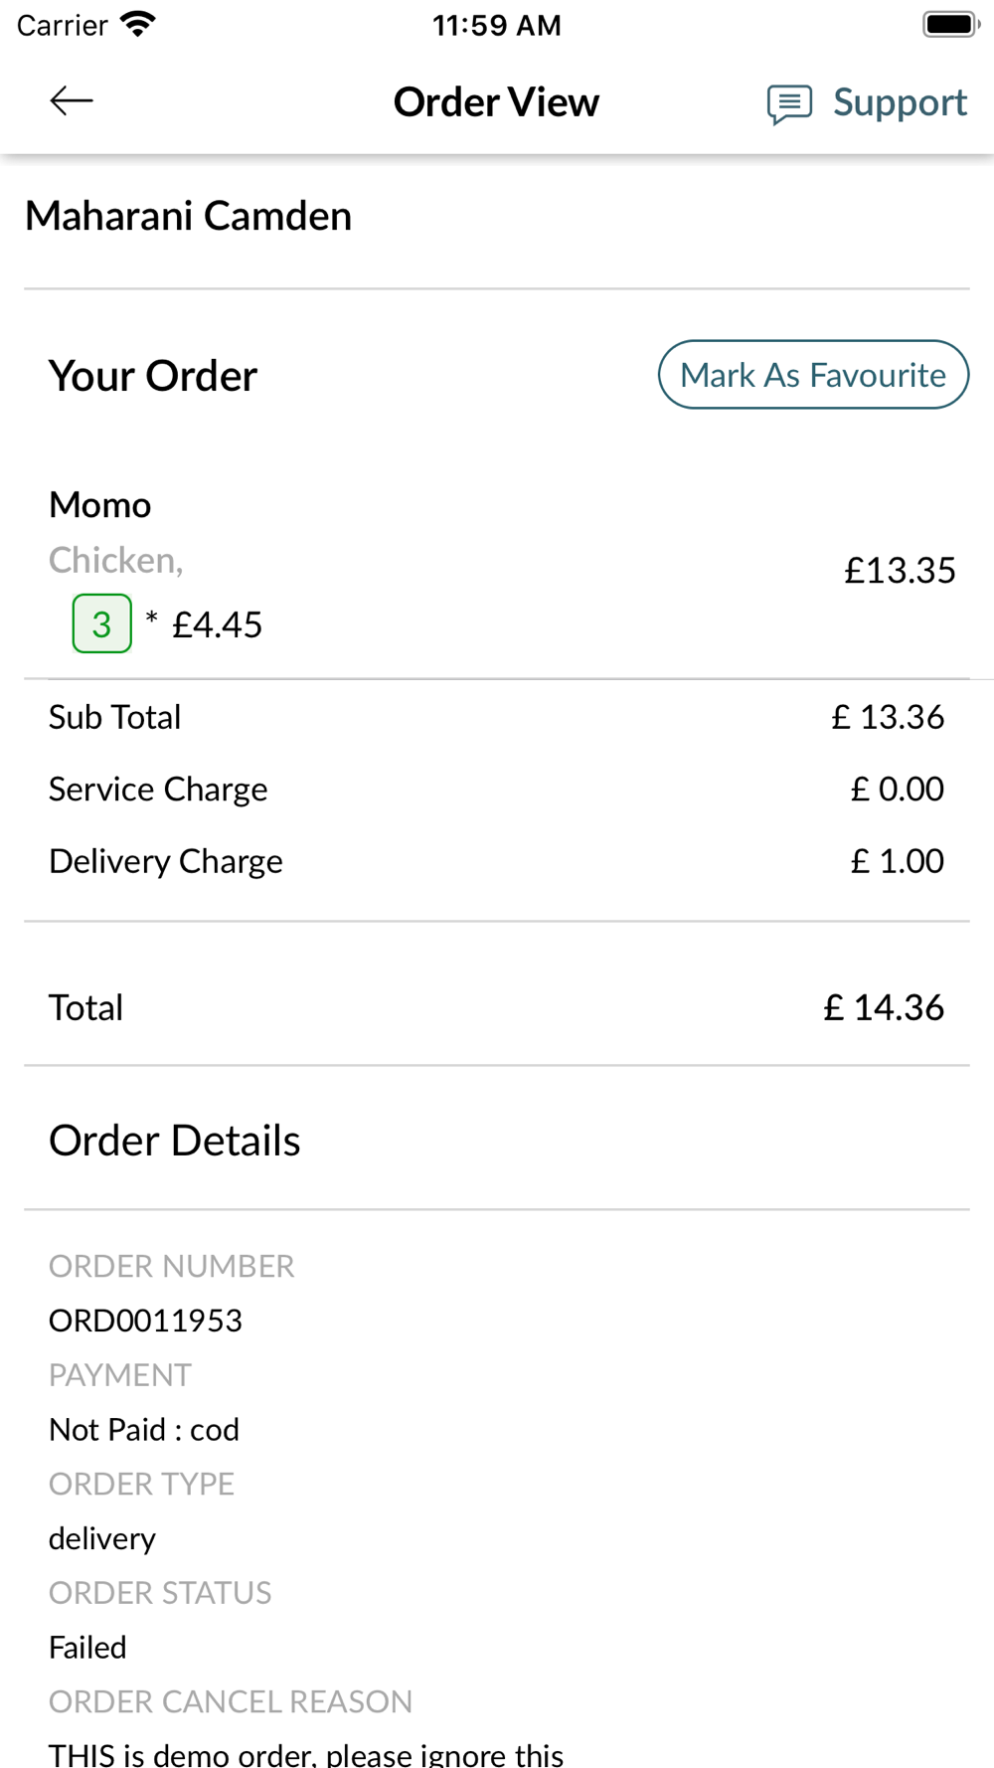The image size is (994, 1768).
Task: Tap the Maharani Camden restaurant name
Action: tap(189, 216)
